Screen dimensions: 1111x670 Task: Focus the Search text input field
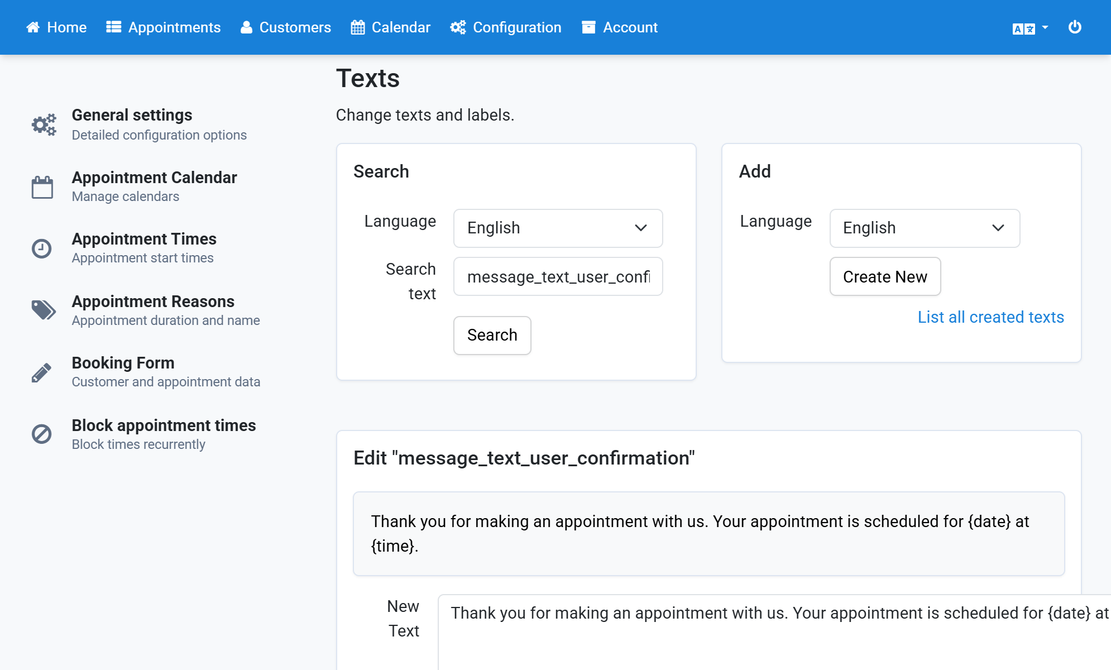coord(558,276)
